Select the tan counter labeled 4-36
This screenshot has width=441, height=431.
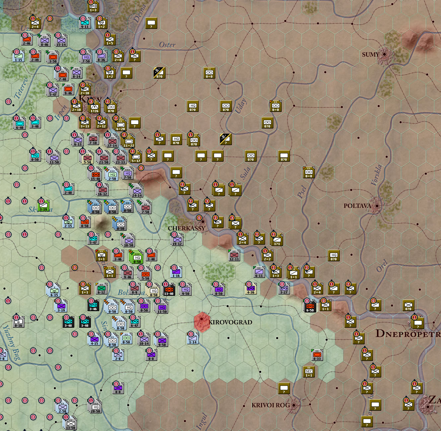point(251,289)
